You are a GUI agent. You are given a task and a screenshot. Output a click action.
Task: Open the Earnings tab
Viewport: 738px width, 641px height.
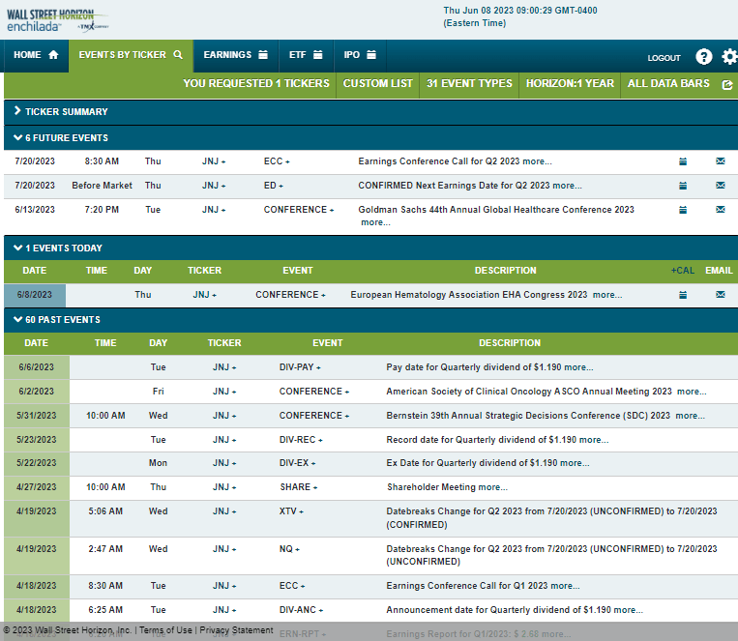(235, 55)
